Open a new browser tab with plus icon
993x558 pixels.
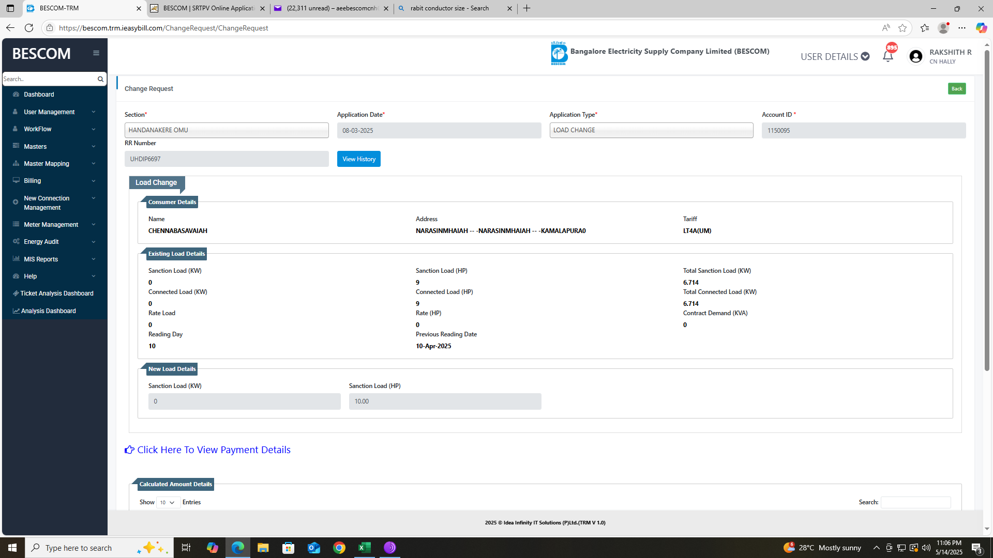coord(526,8)
